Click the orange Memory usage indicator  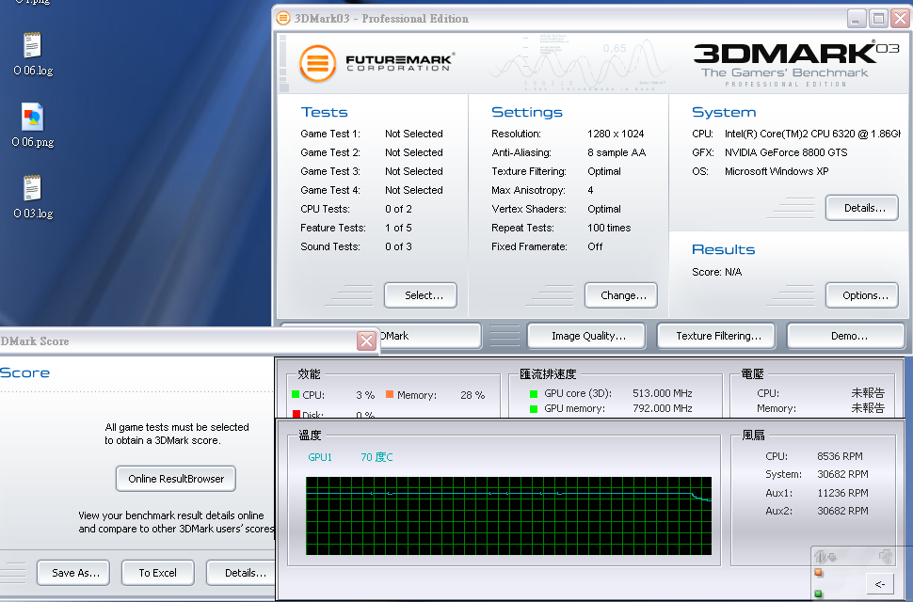tap(389, 395)
